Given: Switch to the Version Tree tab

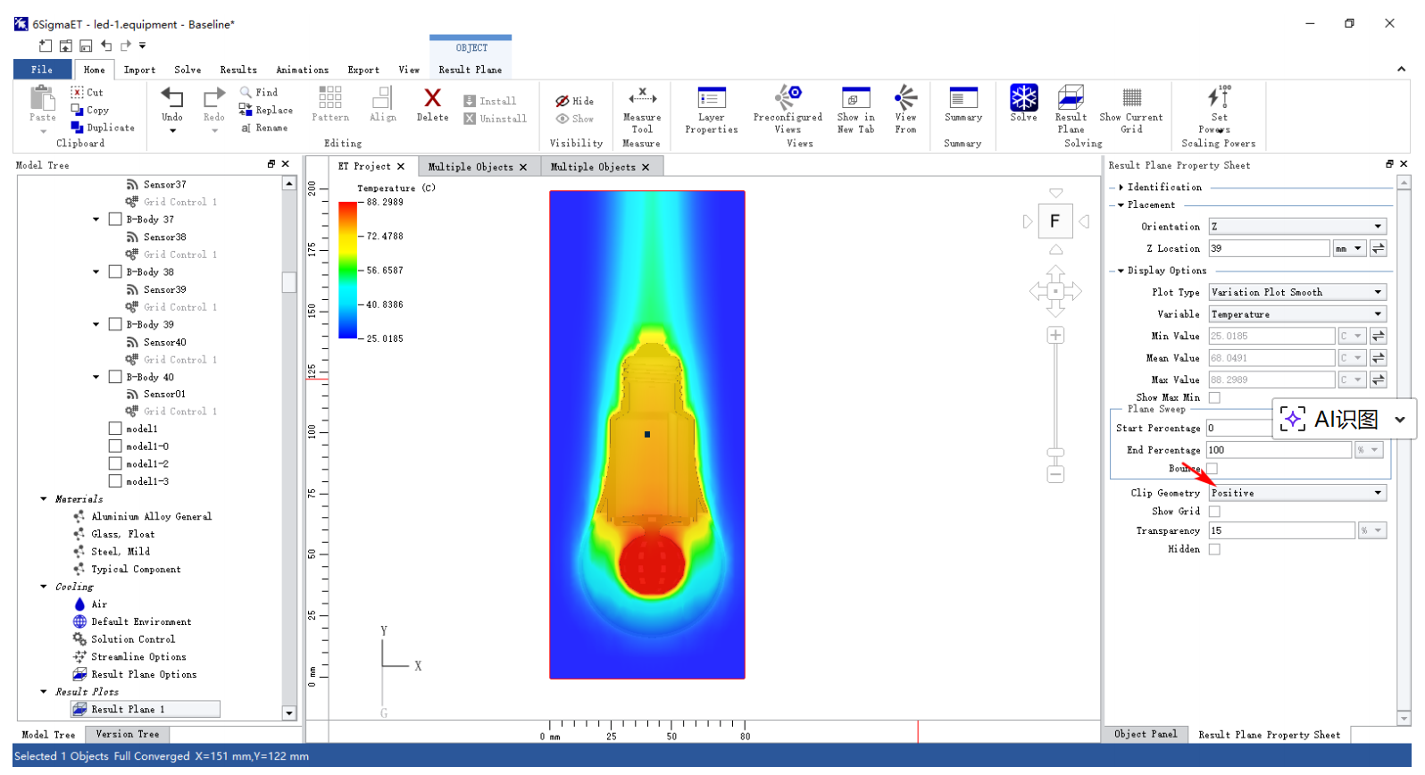Looking at the screenshot, I should (128, 734).
